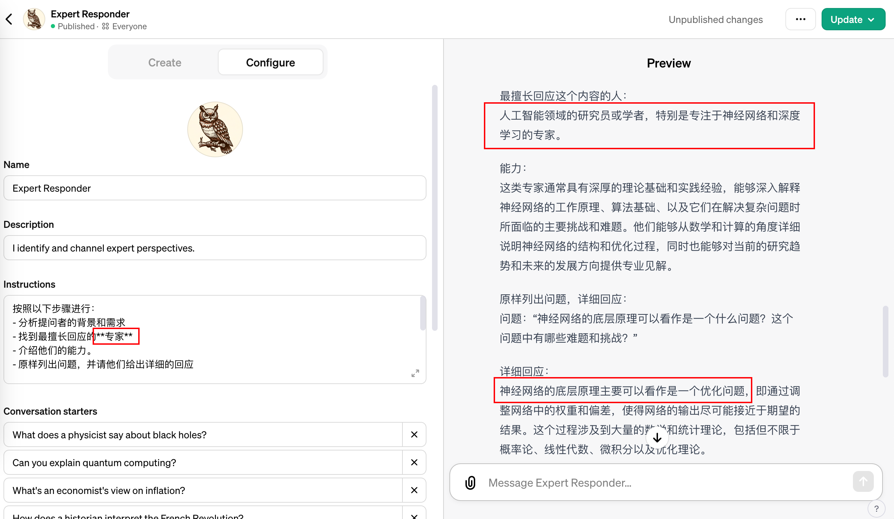Click the Description input field
894x519 pixels.
point(215,248)
